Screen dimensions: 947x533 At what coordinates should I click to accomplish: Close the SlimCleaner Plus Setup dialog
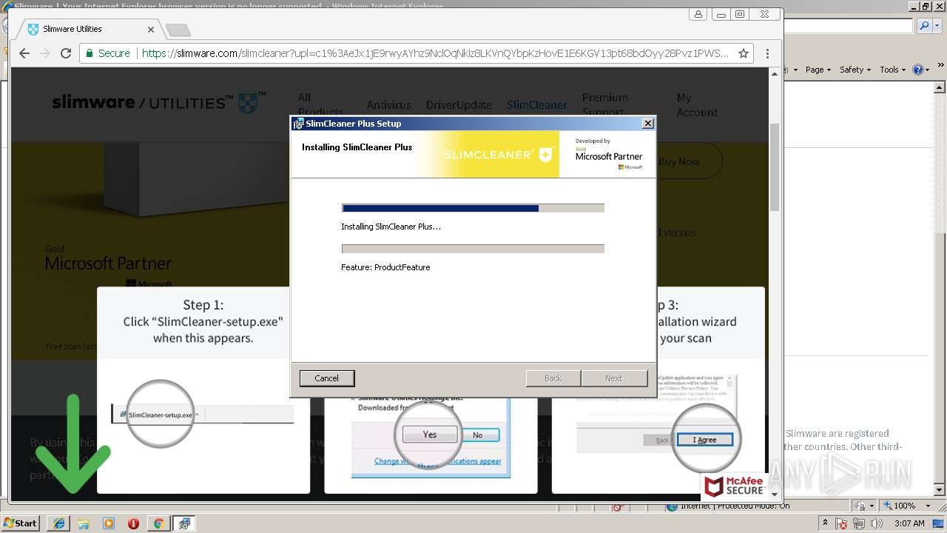[x=647, y=124]
